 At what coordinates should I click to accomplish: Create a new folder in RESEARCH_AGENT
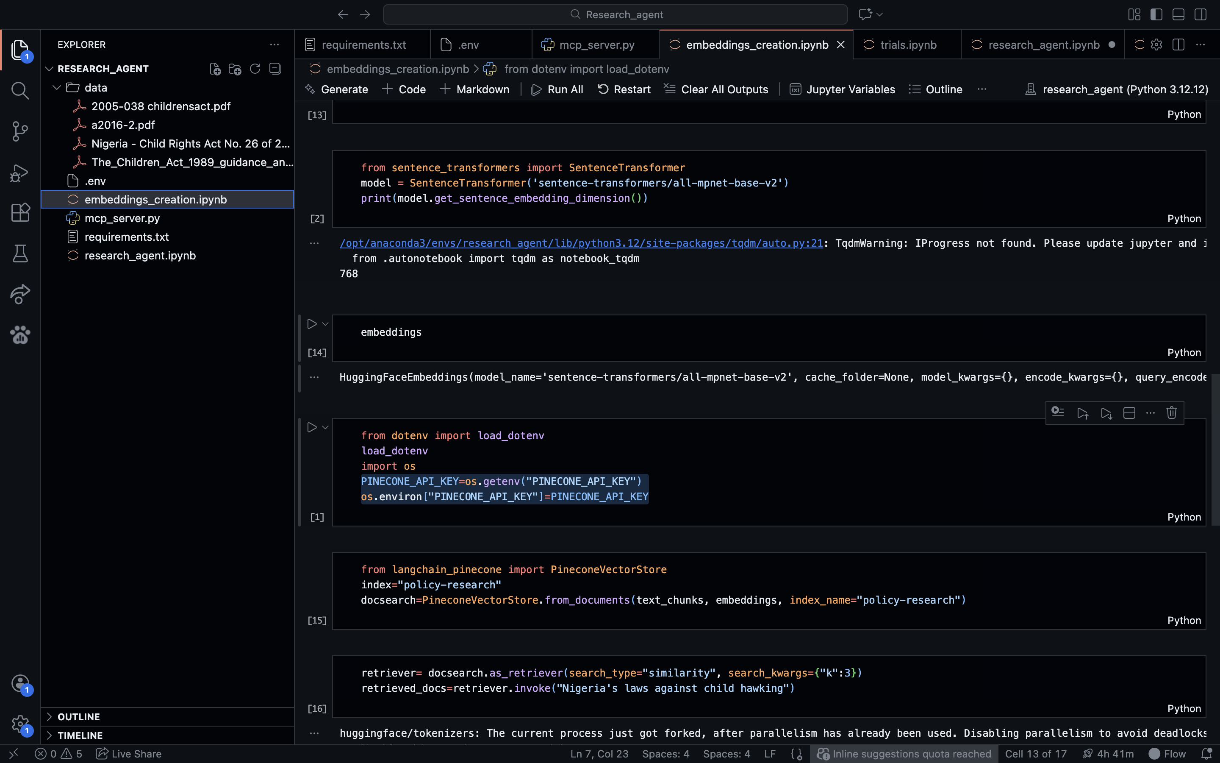235,69
